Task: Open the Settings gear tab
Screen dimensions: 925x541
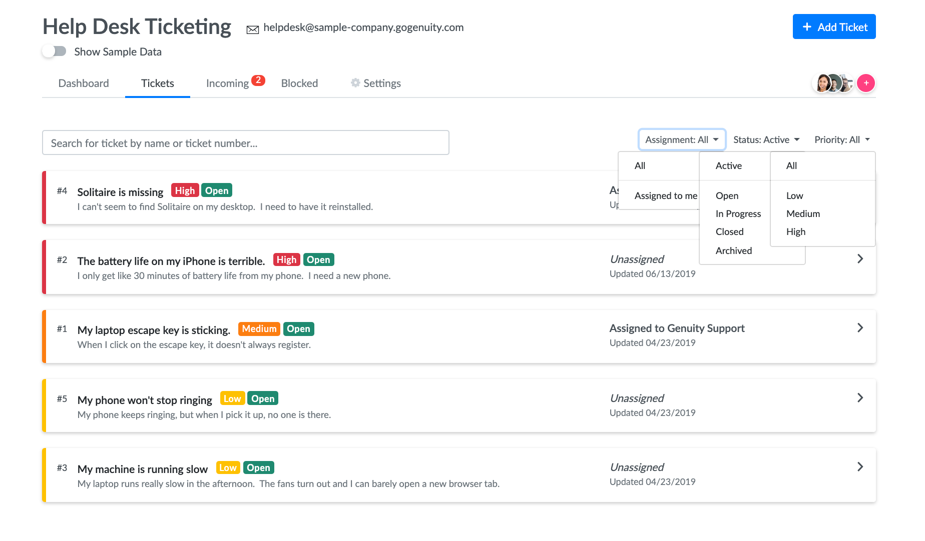Action: pyautogui.click(x=376, y=83)
